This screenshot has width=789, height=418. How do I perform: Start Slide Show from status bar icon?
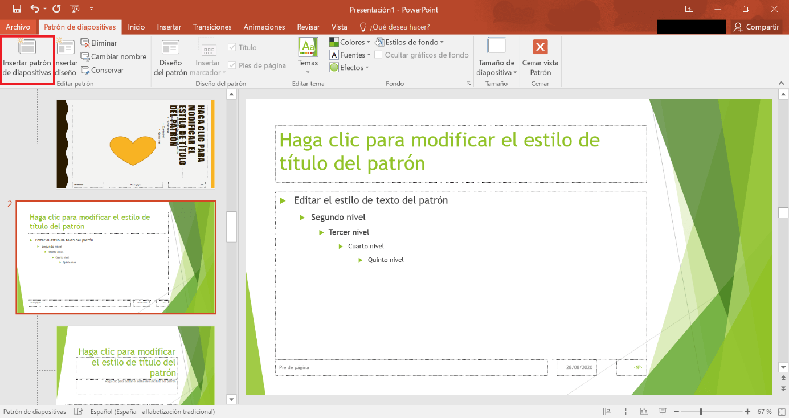pyautogui.click(x=662, y=412)
